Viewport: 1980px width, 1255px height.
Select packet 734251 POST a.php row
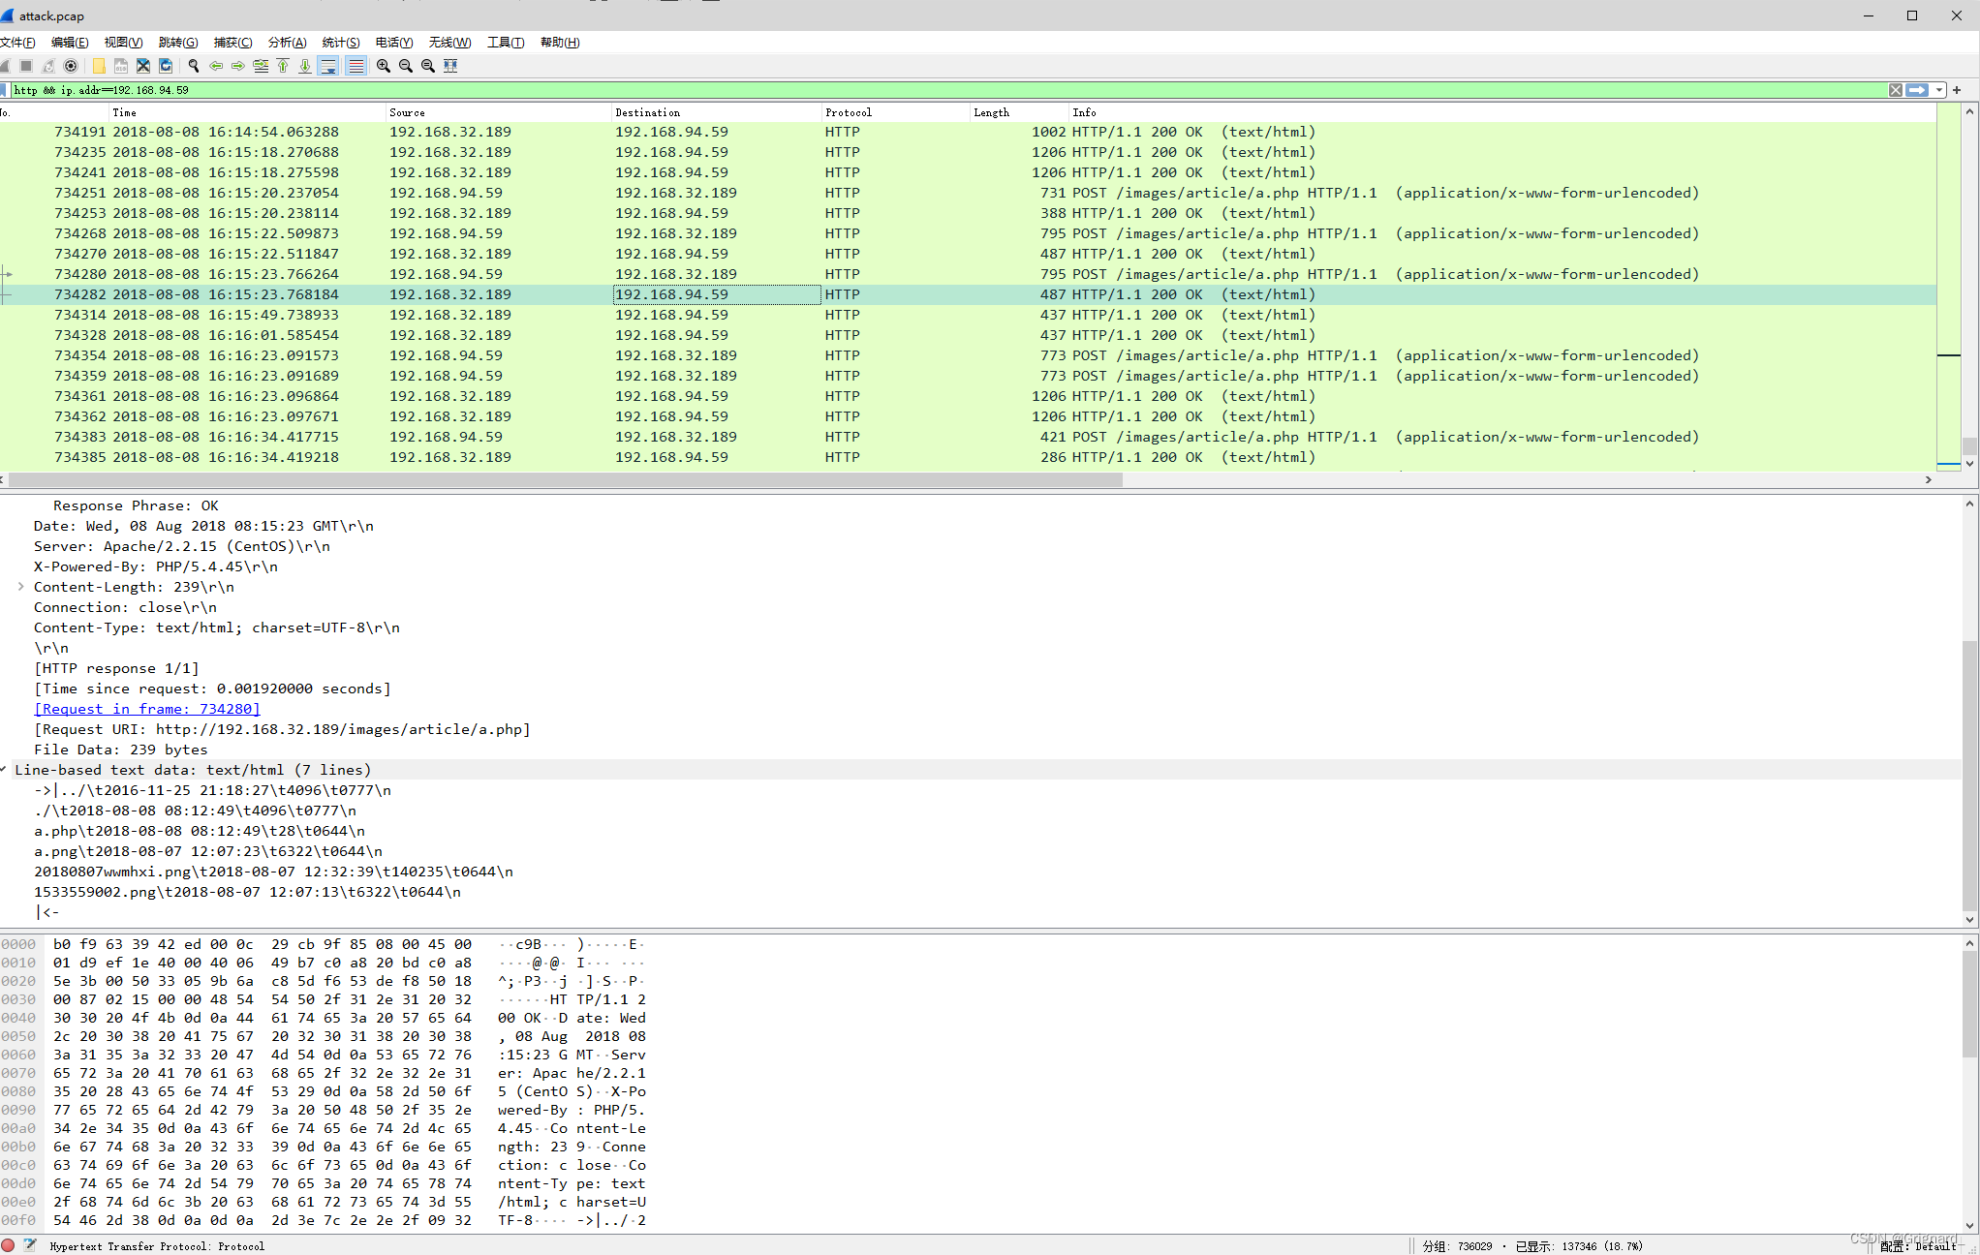968,193
